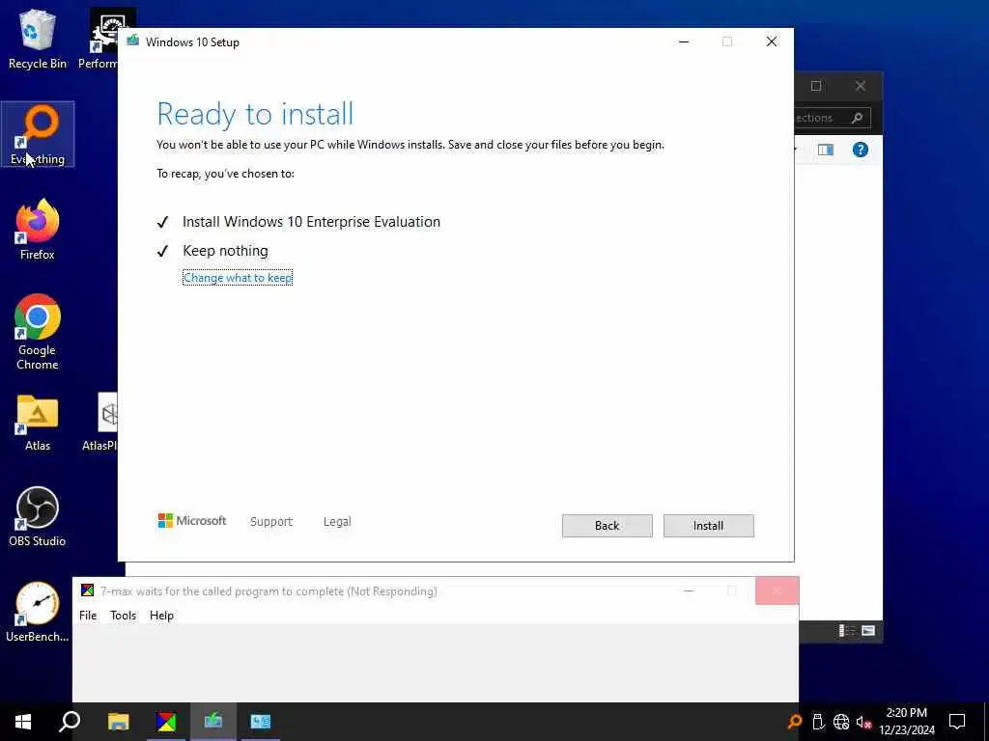
Task: Open the Support link
Action: coord(271,522)
